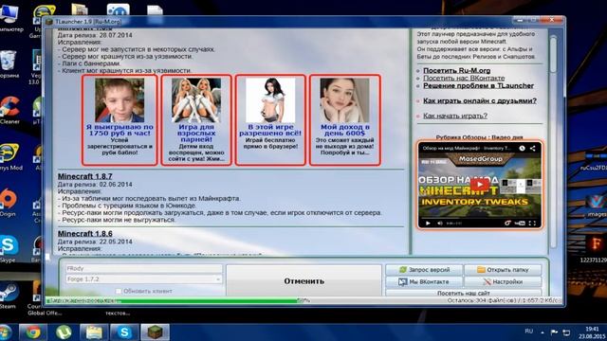The image size is (607, 341).
Task: Select the Garrys Mod desktop icon
Action: 10,156
